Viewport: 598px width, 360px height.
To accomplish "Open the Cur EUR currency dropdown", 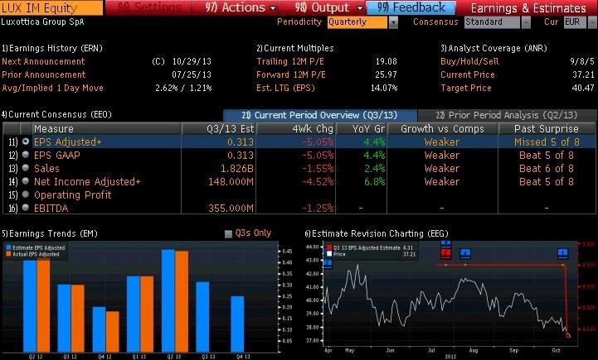I will click(x=580, y=22).
